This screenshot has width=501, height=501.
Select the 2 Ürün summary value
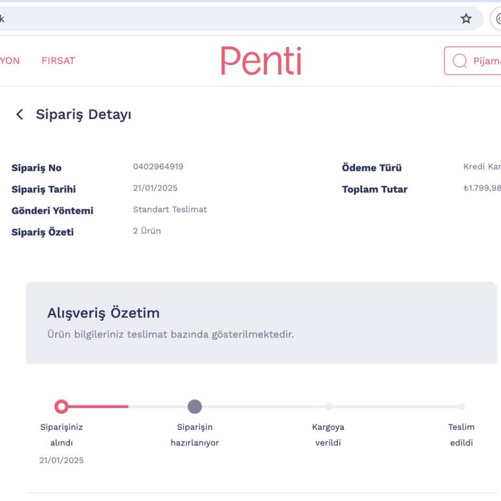(x=147, y=231)
